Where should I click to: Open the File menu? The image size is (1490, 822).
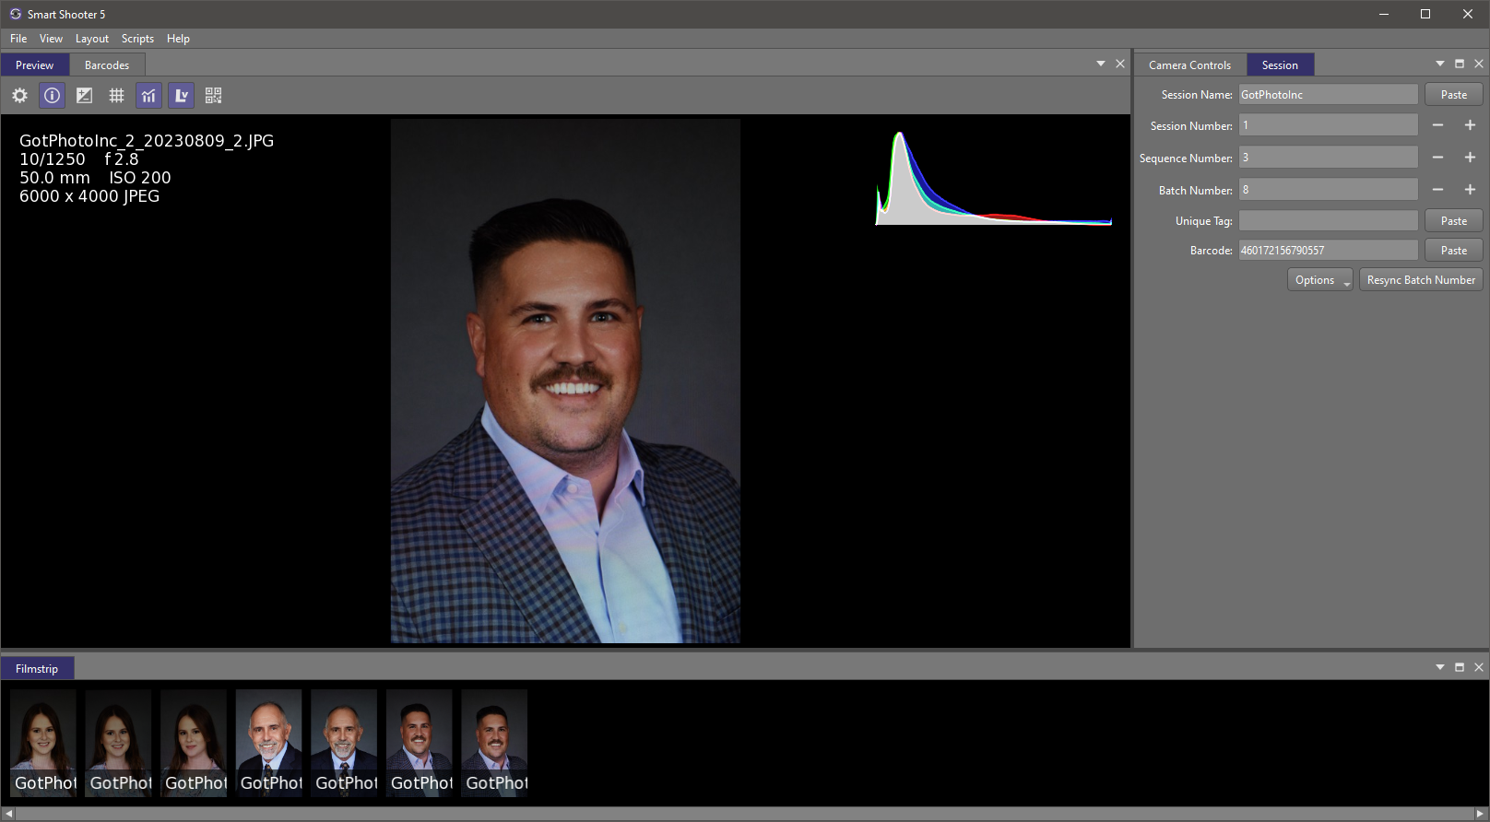pos(18,39)
